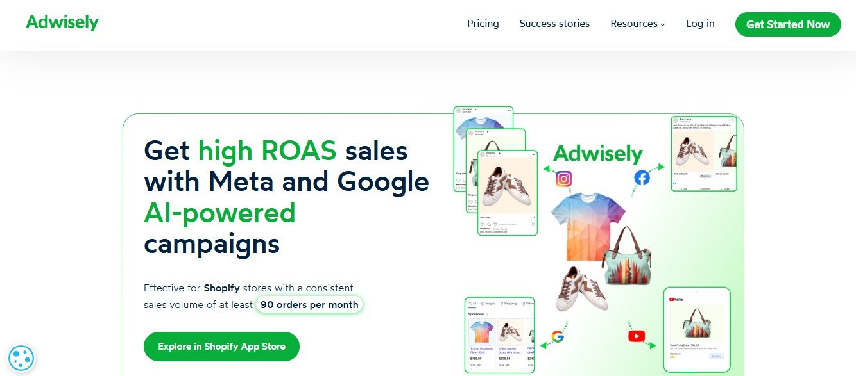This screenshot has height=376, width=856.
Task: Go to Success stories
Action: tap(554, 24)
